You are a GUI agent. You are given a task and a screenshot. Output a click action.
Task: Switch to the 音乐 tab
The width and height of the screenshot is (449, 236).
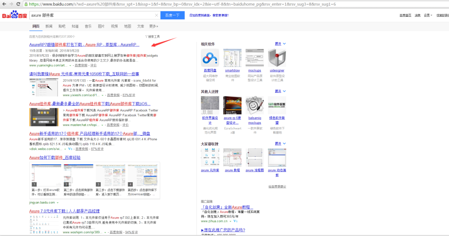88,26
